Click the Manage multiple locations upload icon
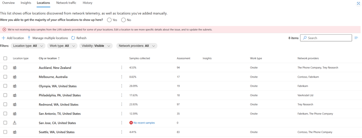The height and width of the screenshot is (138, 362). 29,38
